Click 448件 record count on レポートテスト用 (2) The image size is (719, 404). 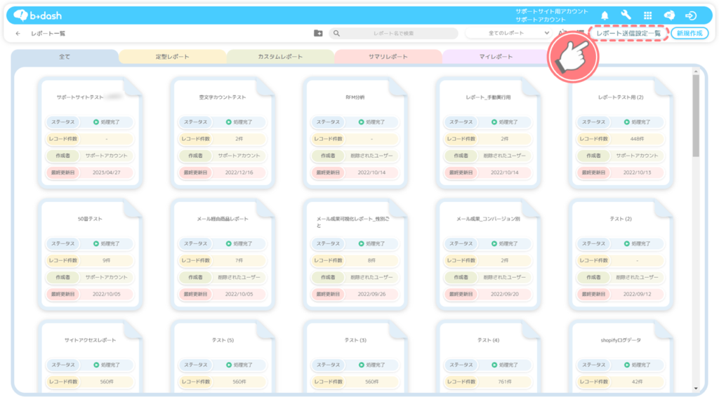637,139
